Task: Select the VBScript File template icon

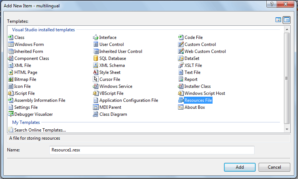Action: pyautogui.click(x=96, y=93)
